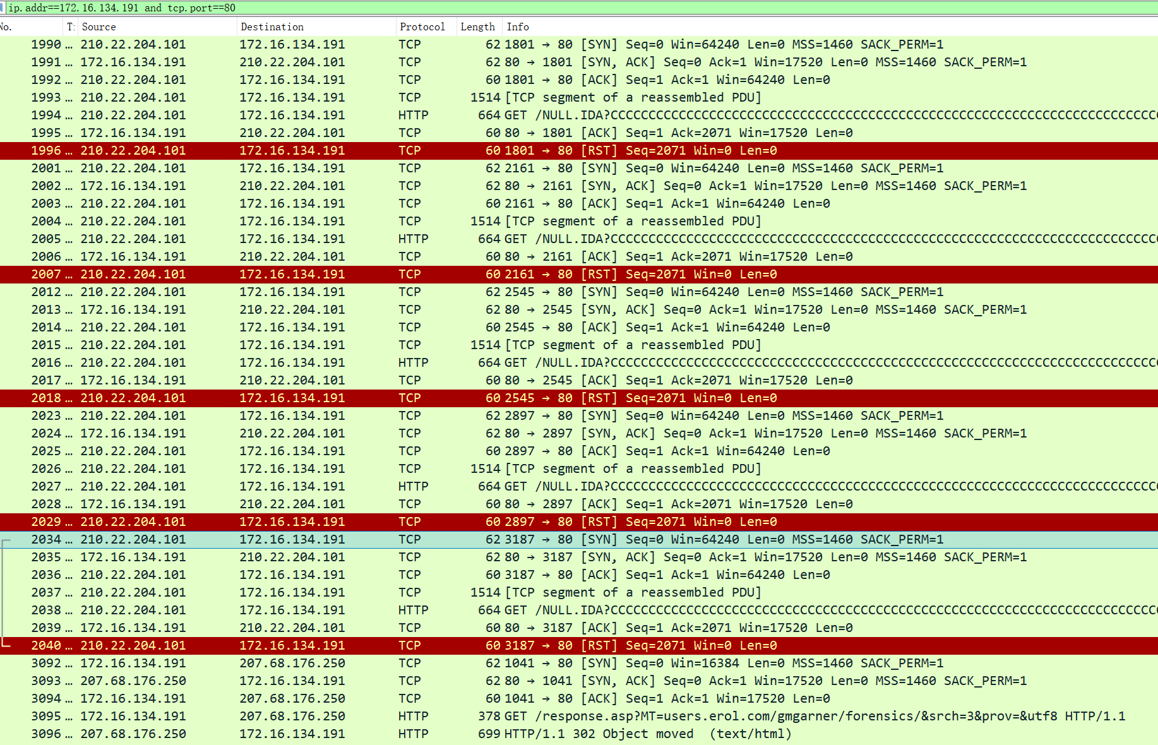Select packet 3092 SYN to 207.68.176.250

[579, 663]
